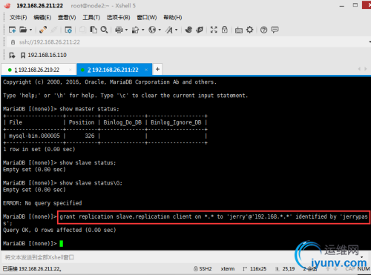Close the 192.168.26.210:22 tab
The image size is (371, 275).
click(70, 70)
